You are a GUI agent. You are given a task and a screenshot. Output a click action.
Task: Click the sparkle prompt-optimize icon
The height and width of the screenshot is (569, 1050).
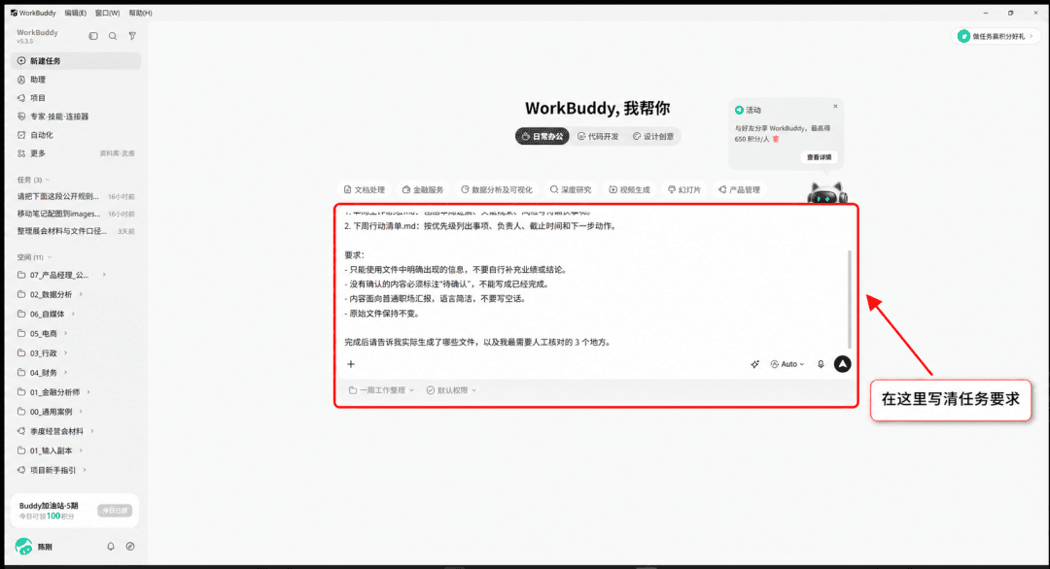click(754, 364)
